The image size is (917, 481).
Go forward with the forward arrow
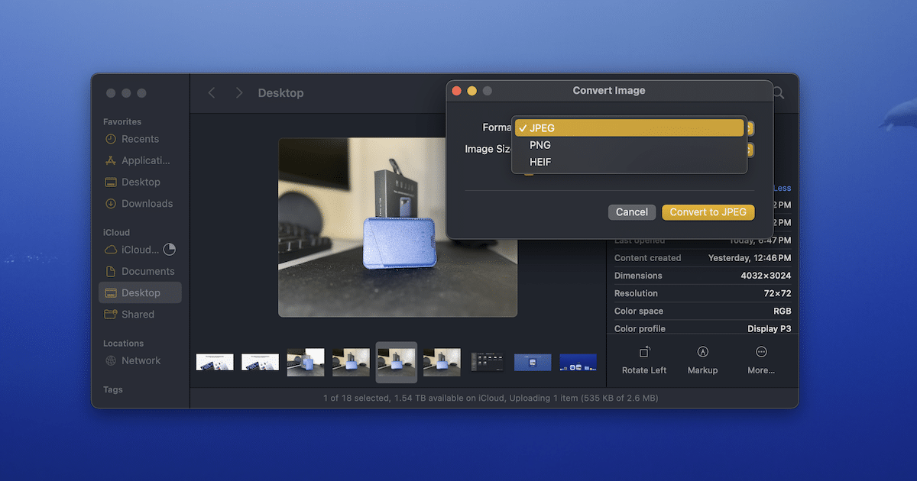point(239,93)
